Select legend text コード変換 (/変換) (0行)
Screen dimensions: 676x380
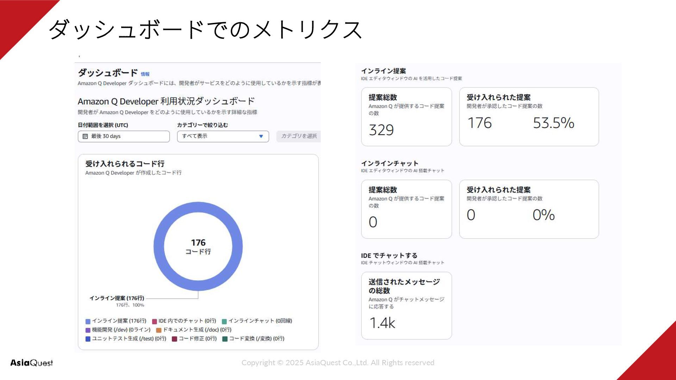(x=257, y=338)
